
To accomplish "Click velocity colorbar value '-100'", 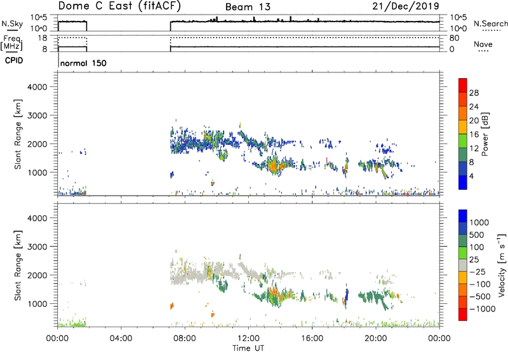I will tap(480, 284).
